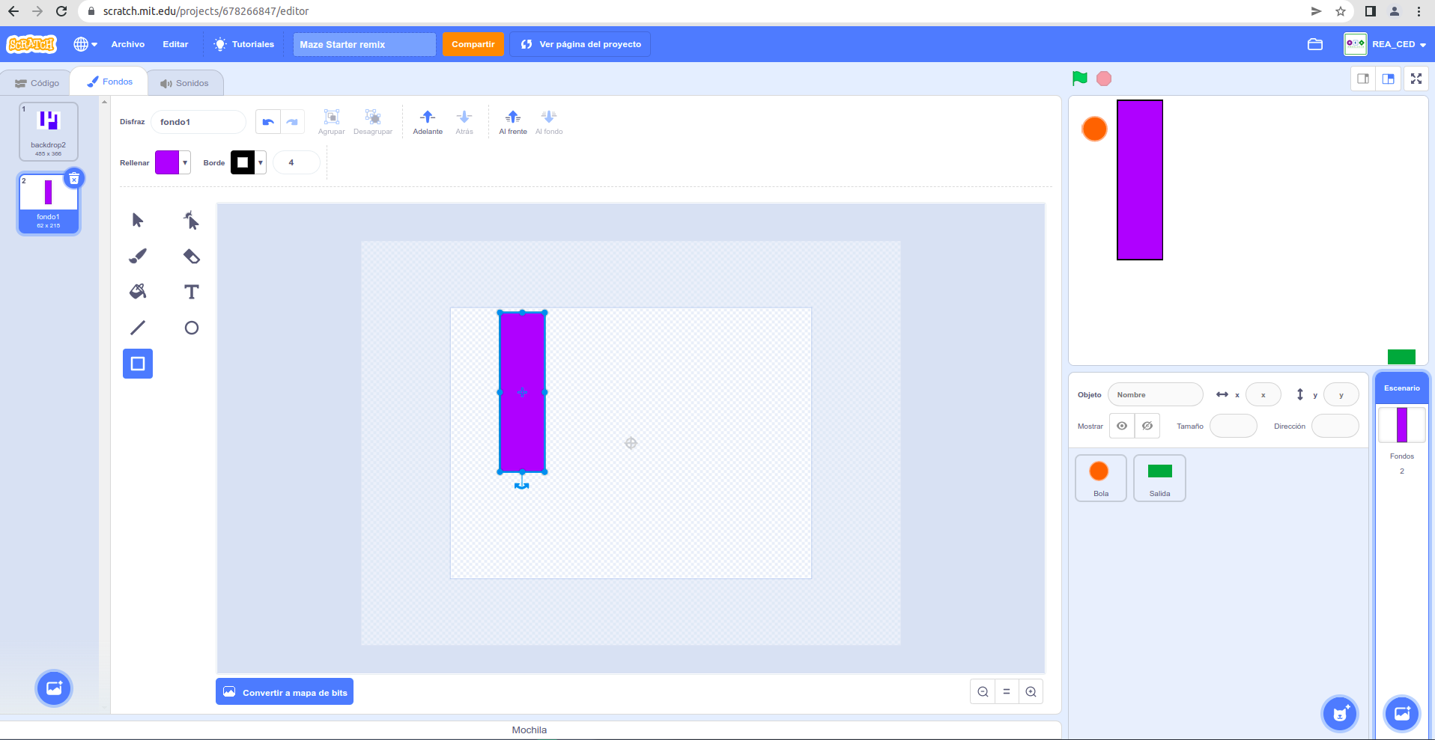Select the backdrop2 thumbnail
The image size is (1435, 740).
click(49, 132)
